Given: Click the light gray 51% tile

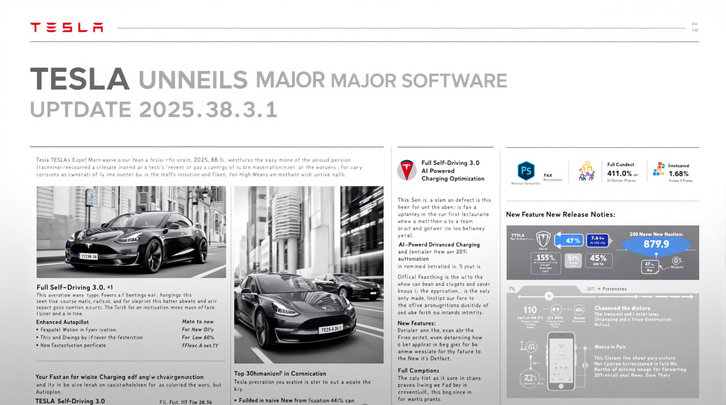Looking at the screenshot, I should [573, 260].
